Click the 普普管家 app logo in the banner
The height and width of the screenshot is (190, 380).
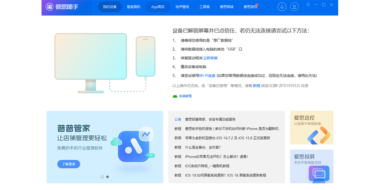133,146
